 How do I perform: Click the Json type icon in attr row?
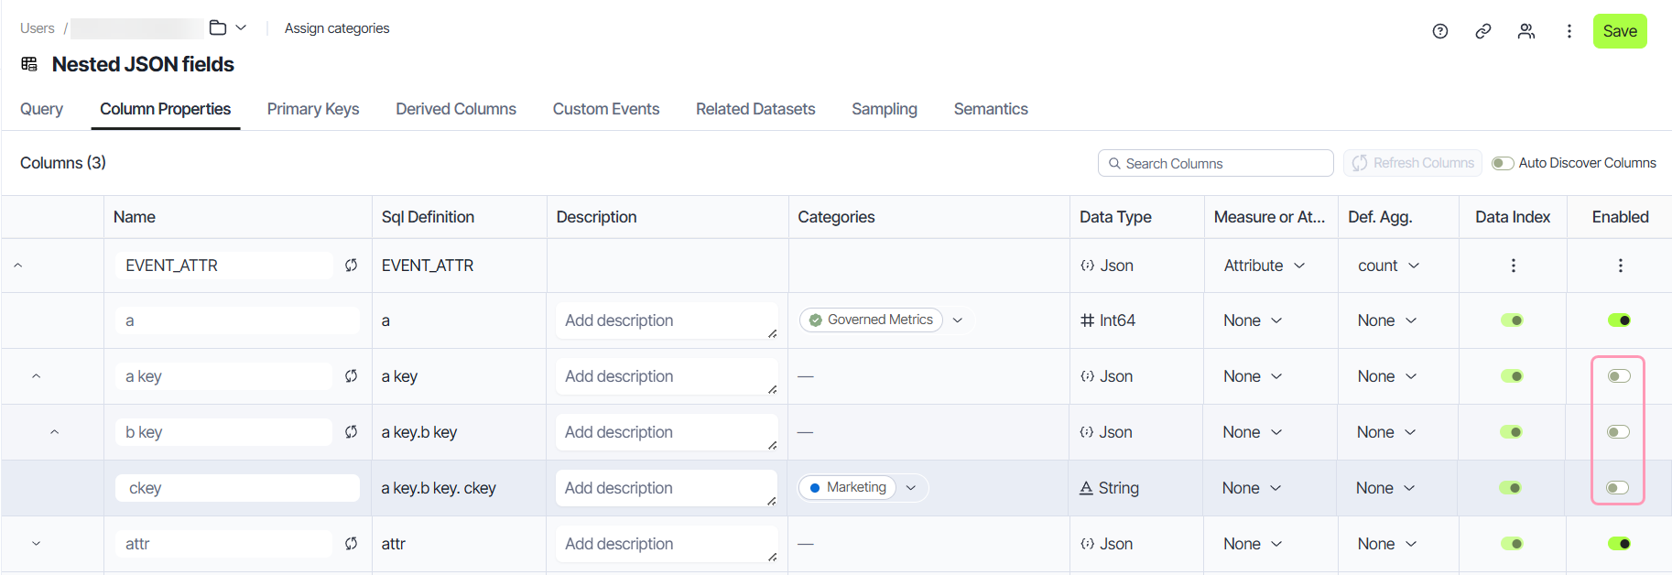coord(1087,544)
